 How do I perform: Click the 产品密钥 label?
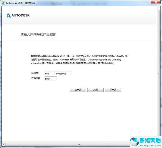coord(36,78)
